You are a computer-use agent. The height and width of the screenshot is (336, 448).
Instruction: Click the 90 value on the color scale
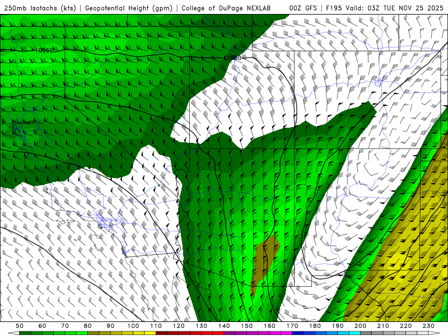click(x=110, y=326)
